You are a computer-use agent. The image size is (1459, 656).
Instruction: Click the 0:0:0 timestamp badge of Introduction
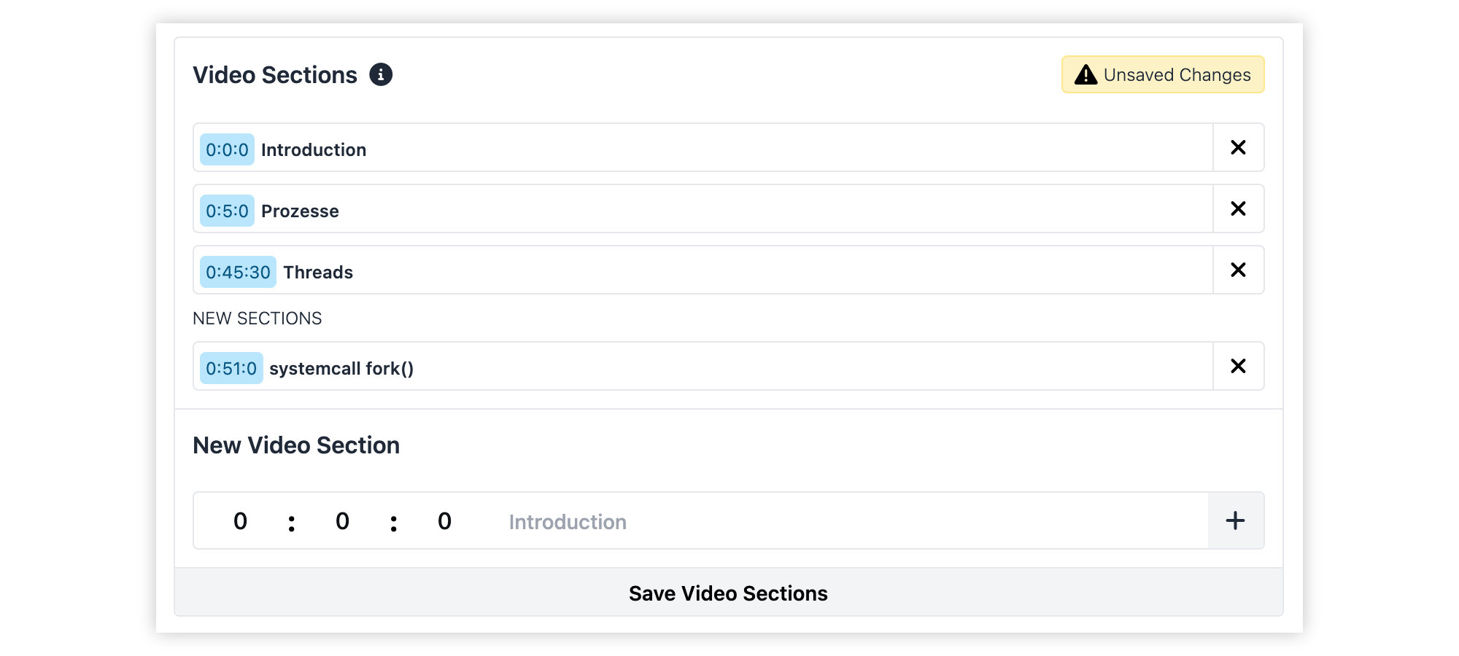pyautogui.click(x=227, y=149)
